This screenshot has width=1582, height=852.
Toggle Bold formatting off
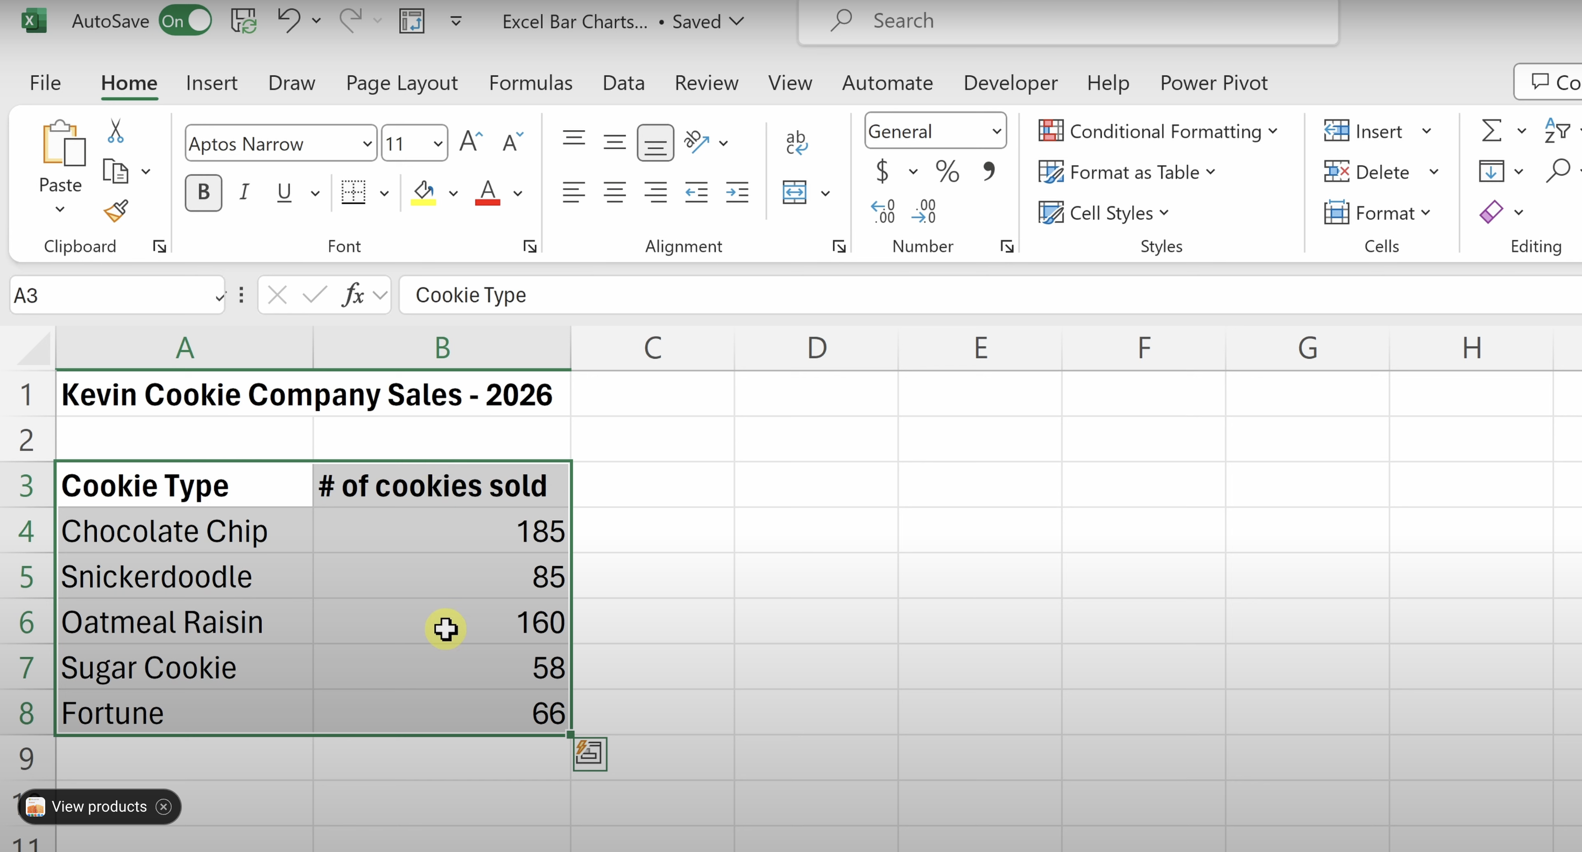203,193
